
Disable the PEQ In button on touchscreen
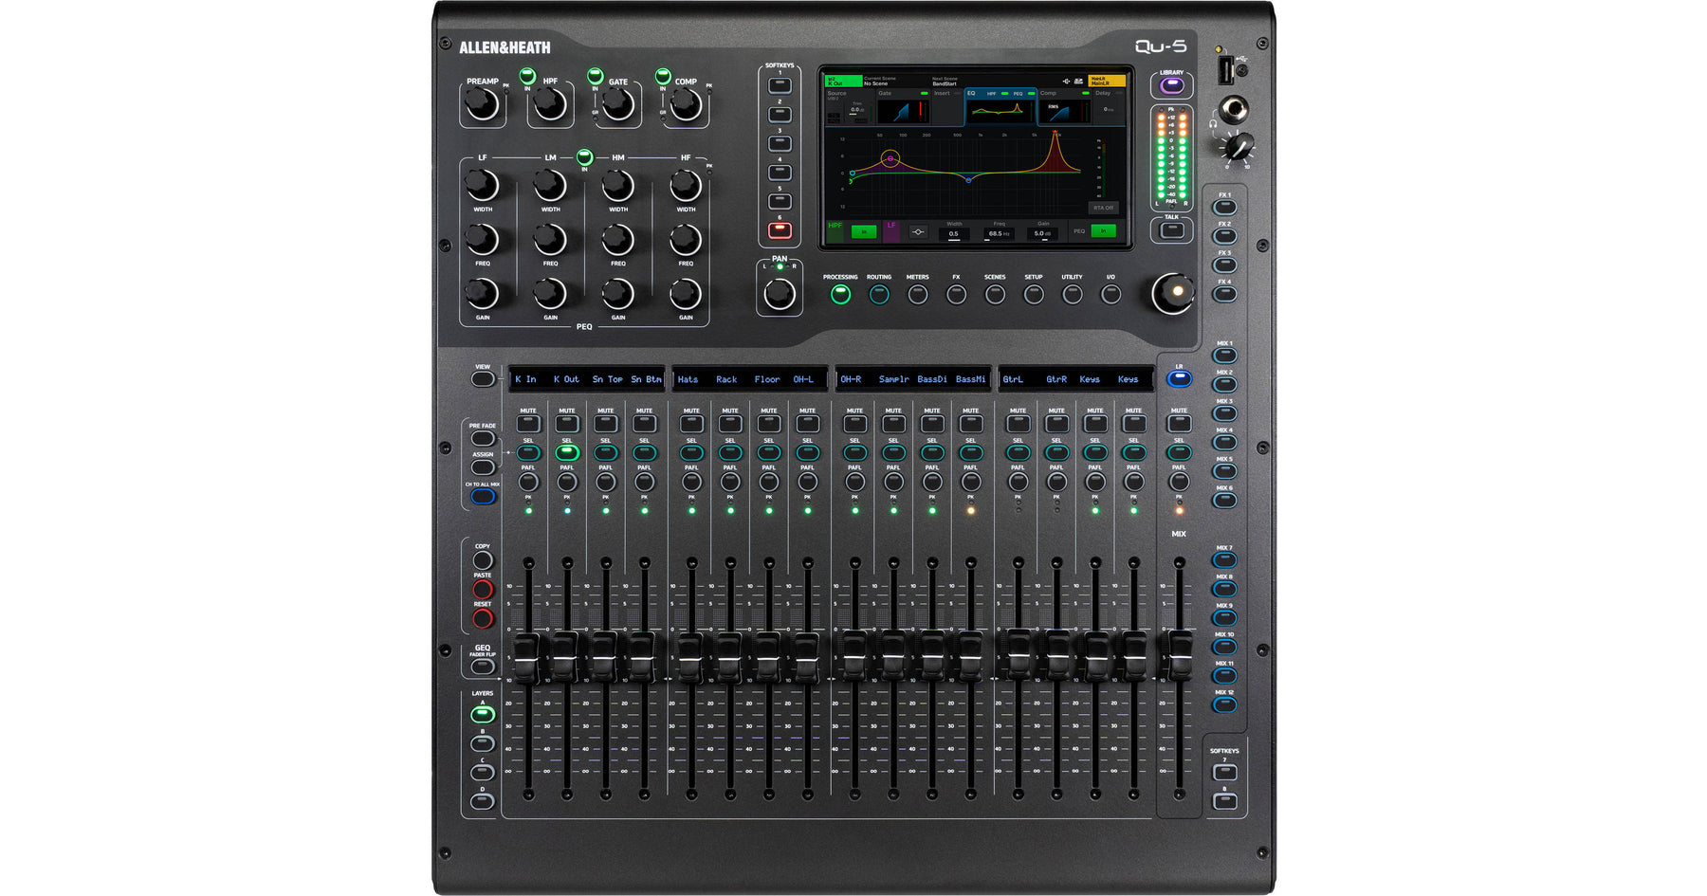(x=1103, y=231)
